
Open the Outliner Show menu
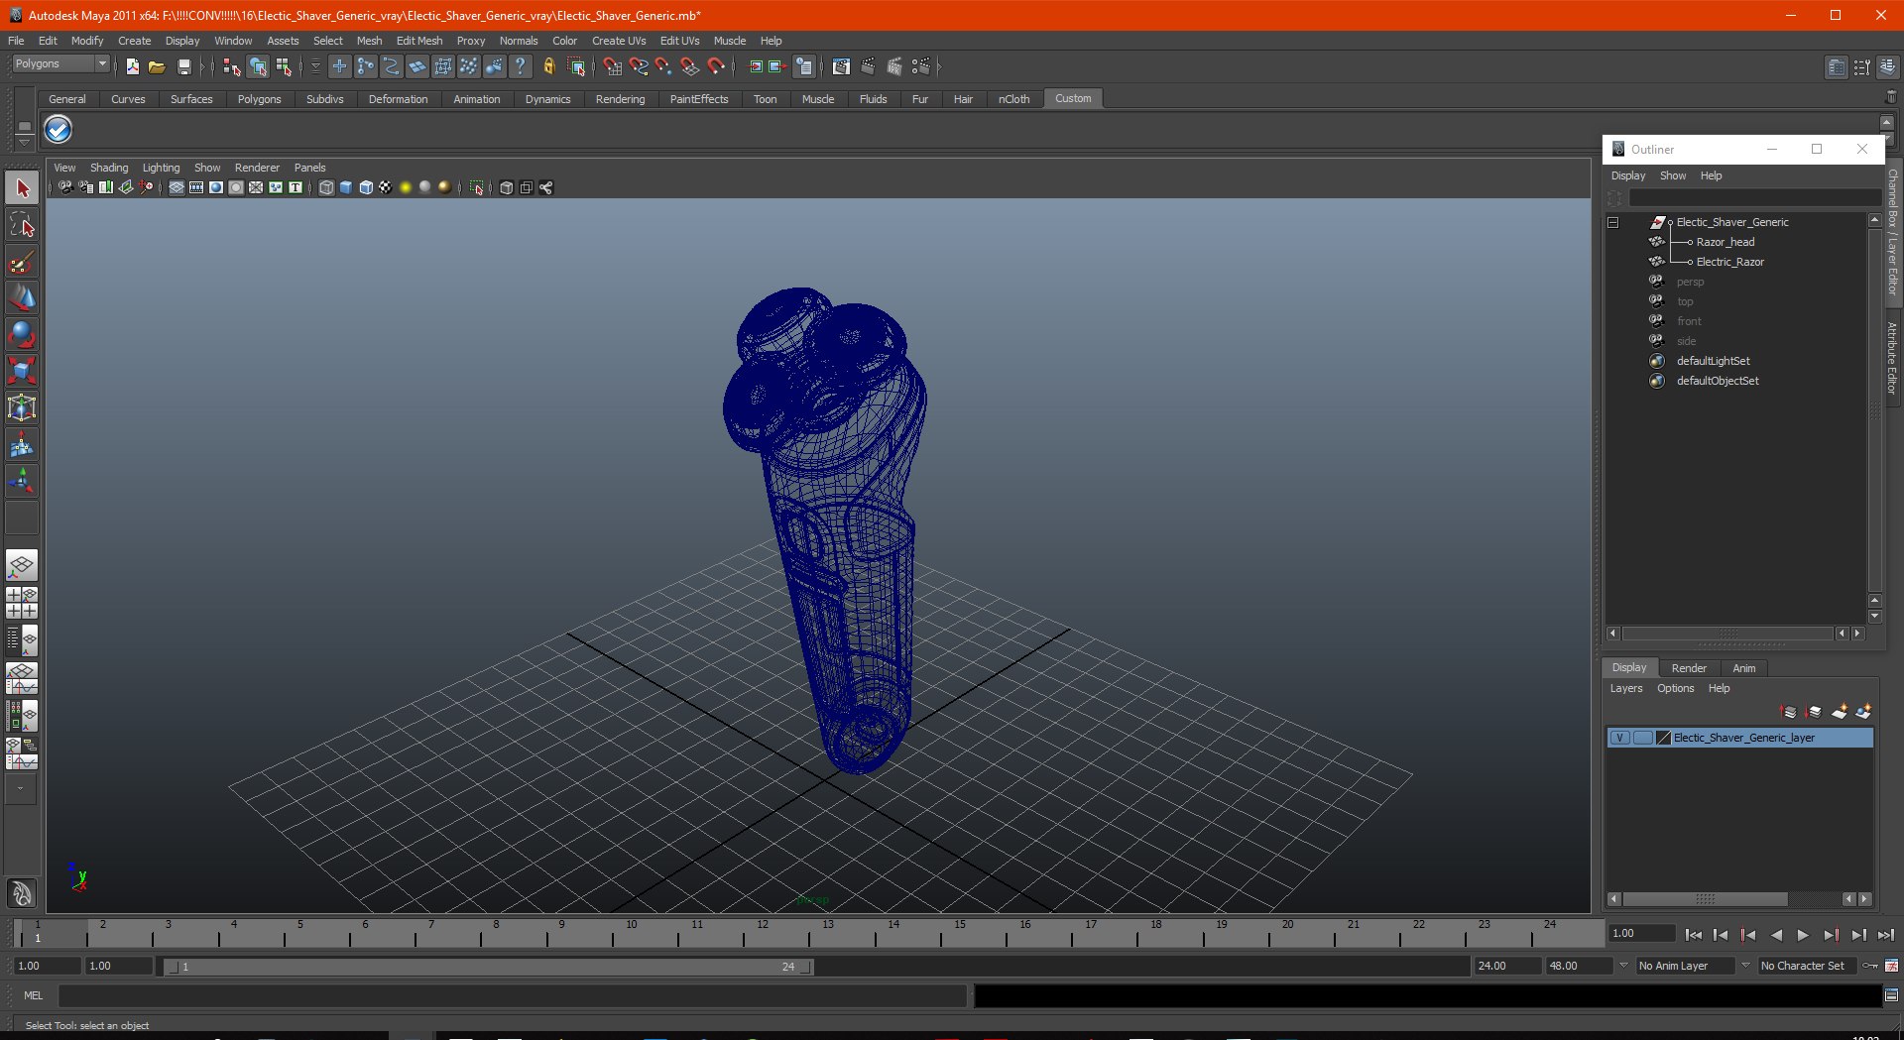(x=1672, y=175)
